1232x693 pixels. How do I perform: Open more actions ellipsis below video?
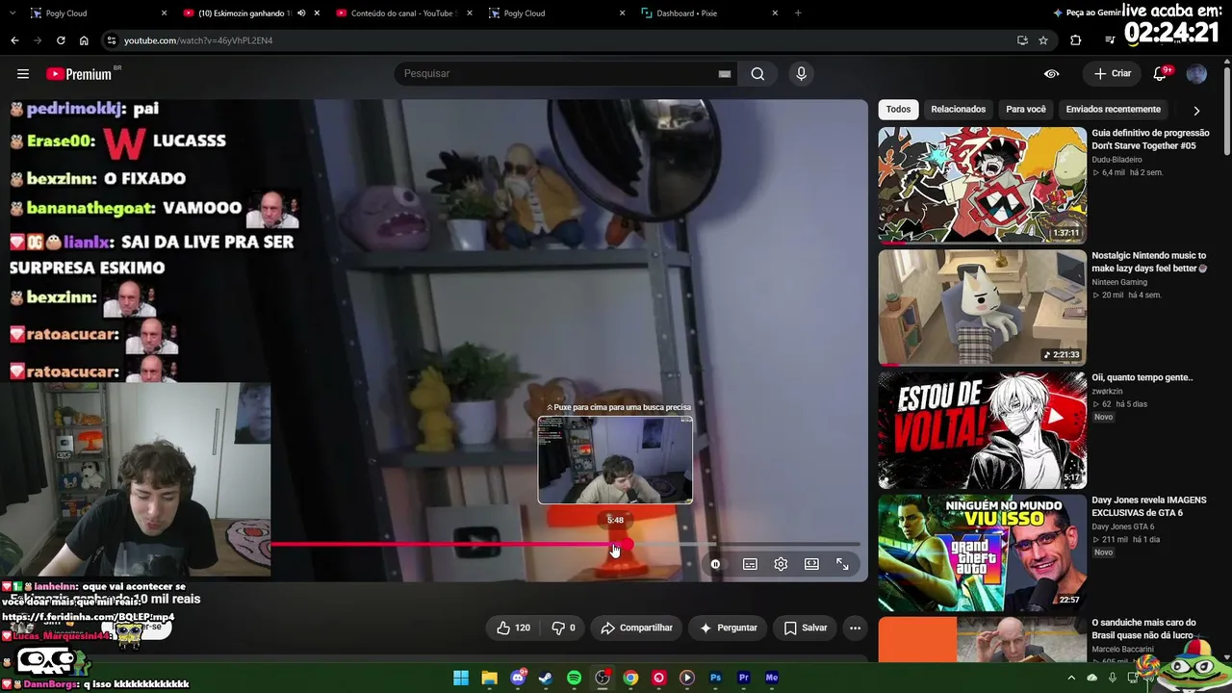tap(855, 628)
